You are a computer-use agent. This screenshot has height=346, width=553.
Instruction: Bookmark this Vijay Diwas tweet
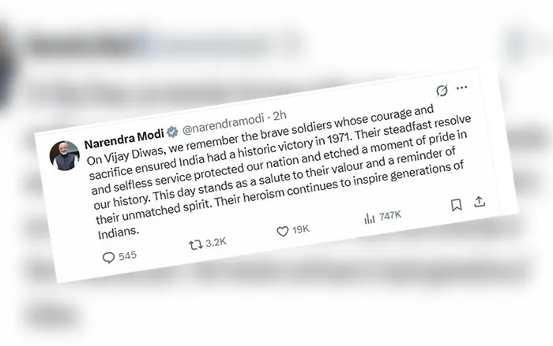point(456,206)
